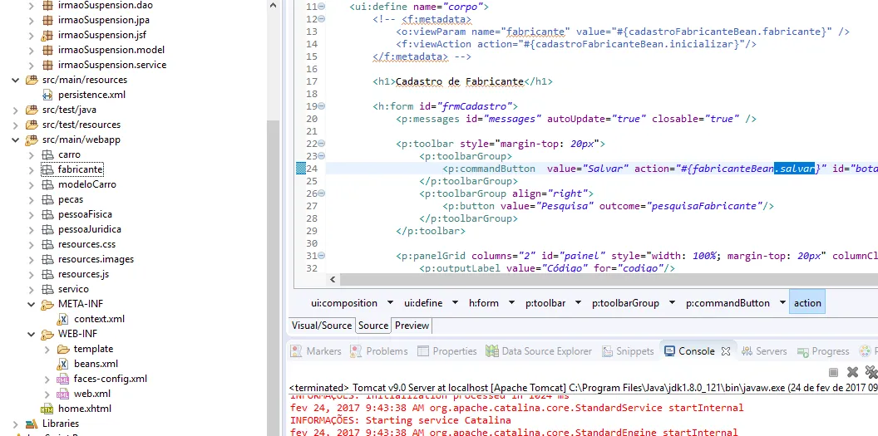Open the Progress view tab
Viewport: 878px width, 436px height.
coord(823,351)
